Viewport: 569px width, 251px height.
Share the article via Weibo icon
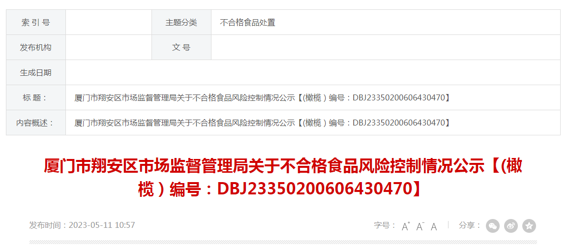pyautogui.click(x=511, y=226)
